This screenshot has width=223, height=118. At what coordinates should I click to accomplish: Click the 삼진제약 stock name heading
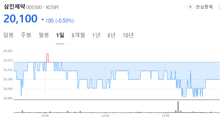pyautogui.click(x=14, y=7)
